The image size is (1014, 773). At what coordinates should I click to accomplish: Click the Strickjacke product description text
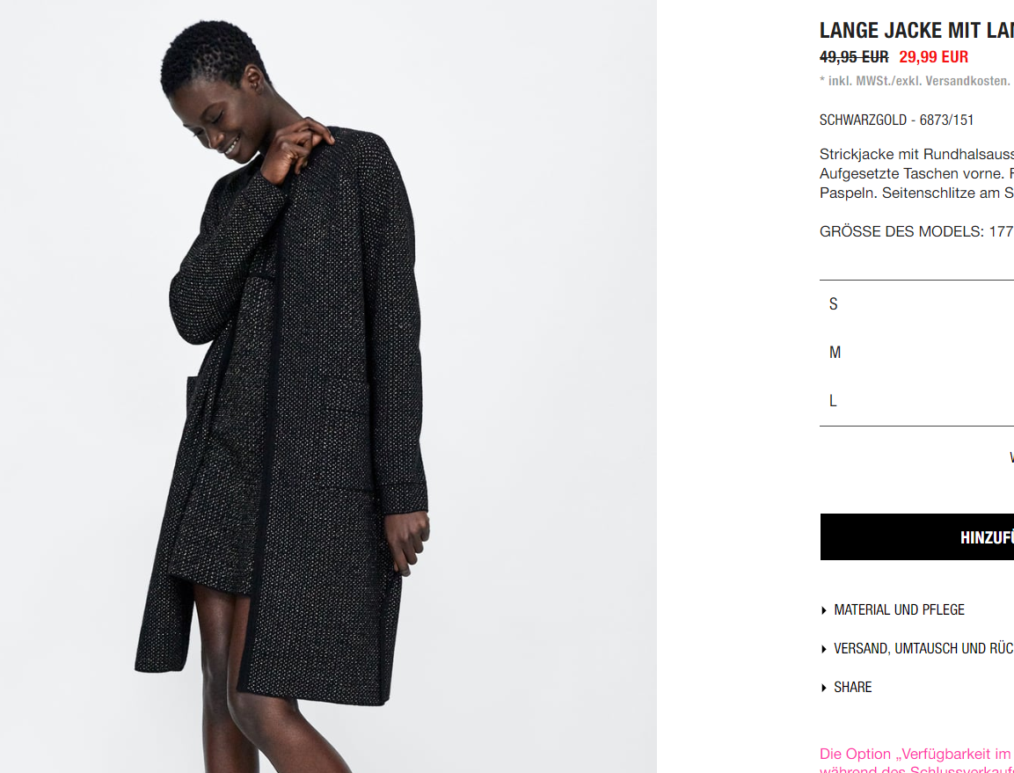[916, 173]
